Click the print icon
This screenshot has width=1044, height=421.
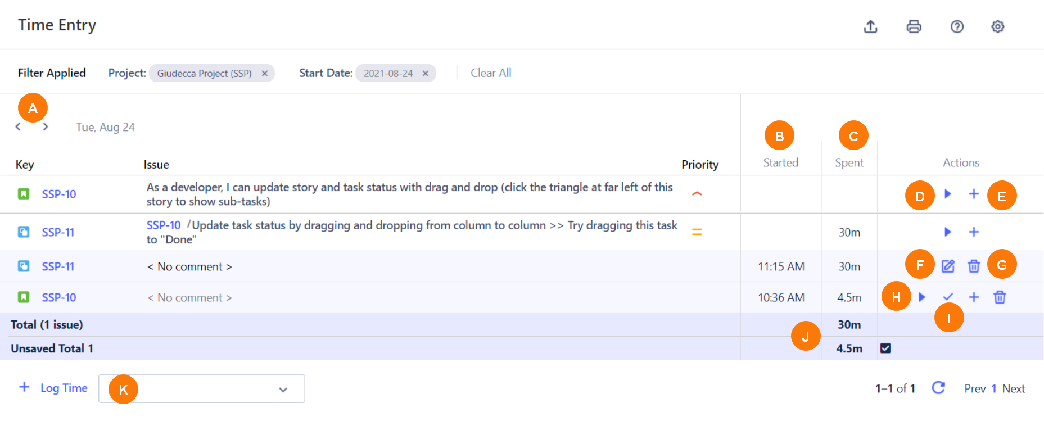914,26
